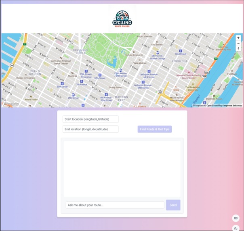
Task: Click the End location input field
Action: pyautogui.click(x=90, y=129)
